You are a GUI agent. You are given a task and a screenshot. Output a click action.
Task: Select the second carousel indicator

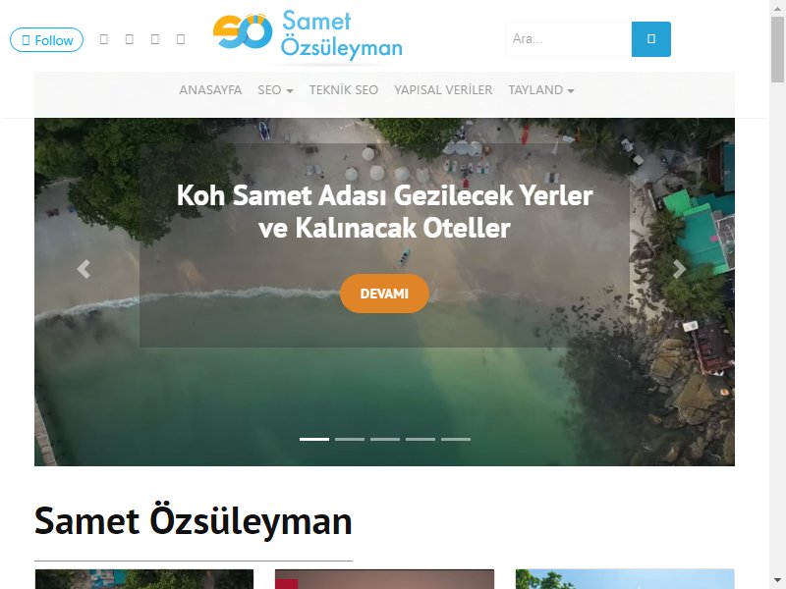[350, 439]
